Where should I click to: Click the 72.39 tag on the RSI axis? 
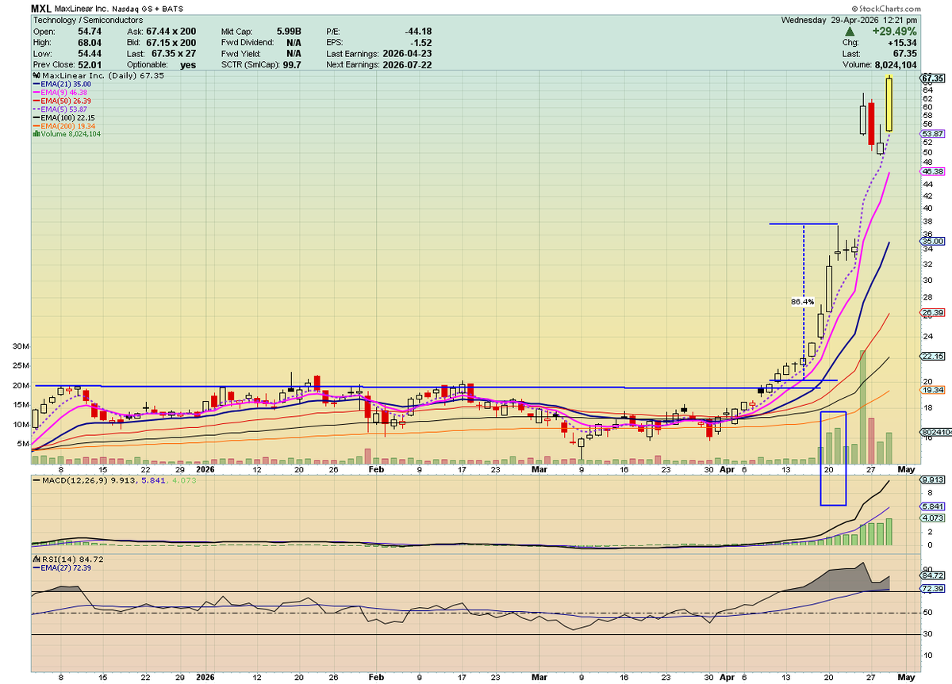(933, 590)
